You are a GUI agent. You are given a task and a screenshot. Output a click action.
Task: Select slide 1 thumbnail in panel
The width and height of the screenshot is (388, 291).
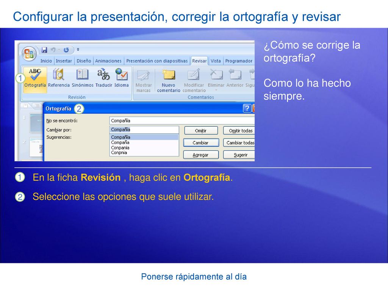coord(36,123)
